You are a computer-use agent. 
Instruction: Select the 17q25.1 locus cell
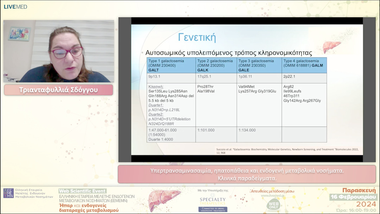(216, 78)
